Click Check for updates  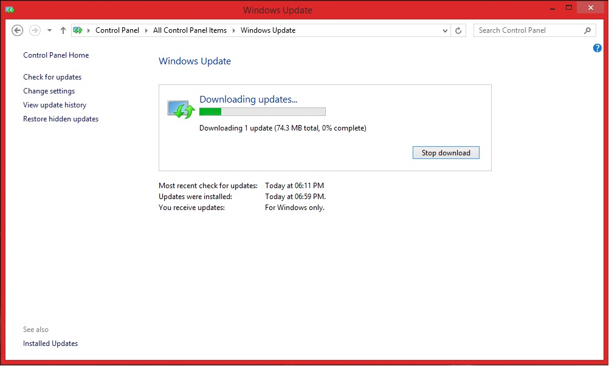click(52, 76)
